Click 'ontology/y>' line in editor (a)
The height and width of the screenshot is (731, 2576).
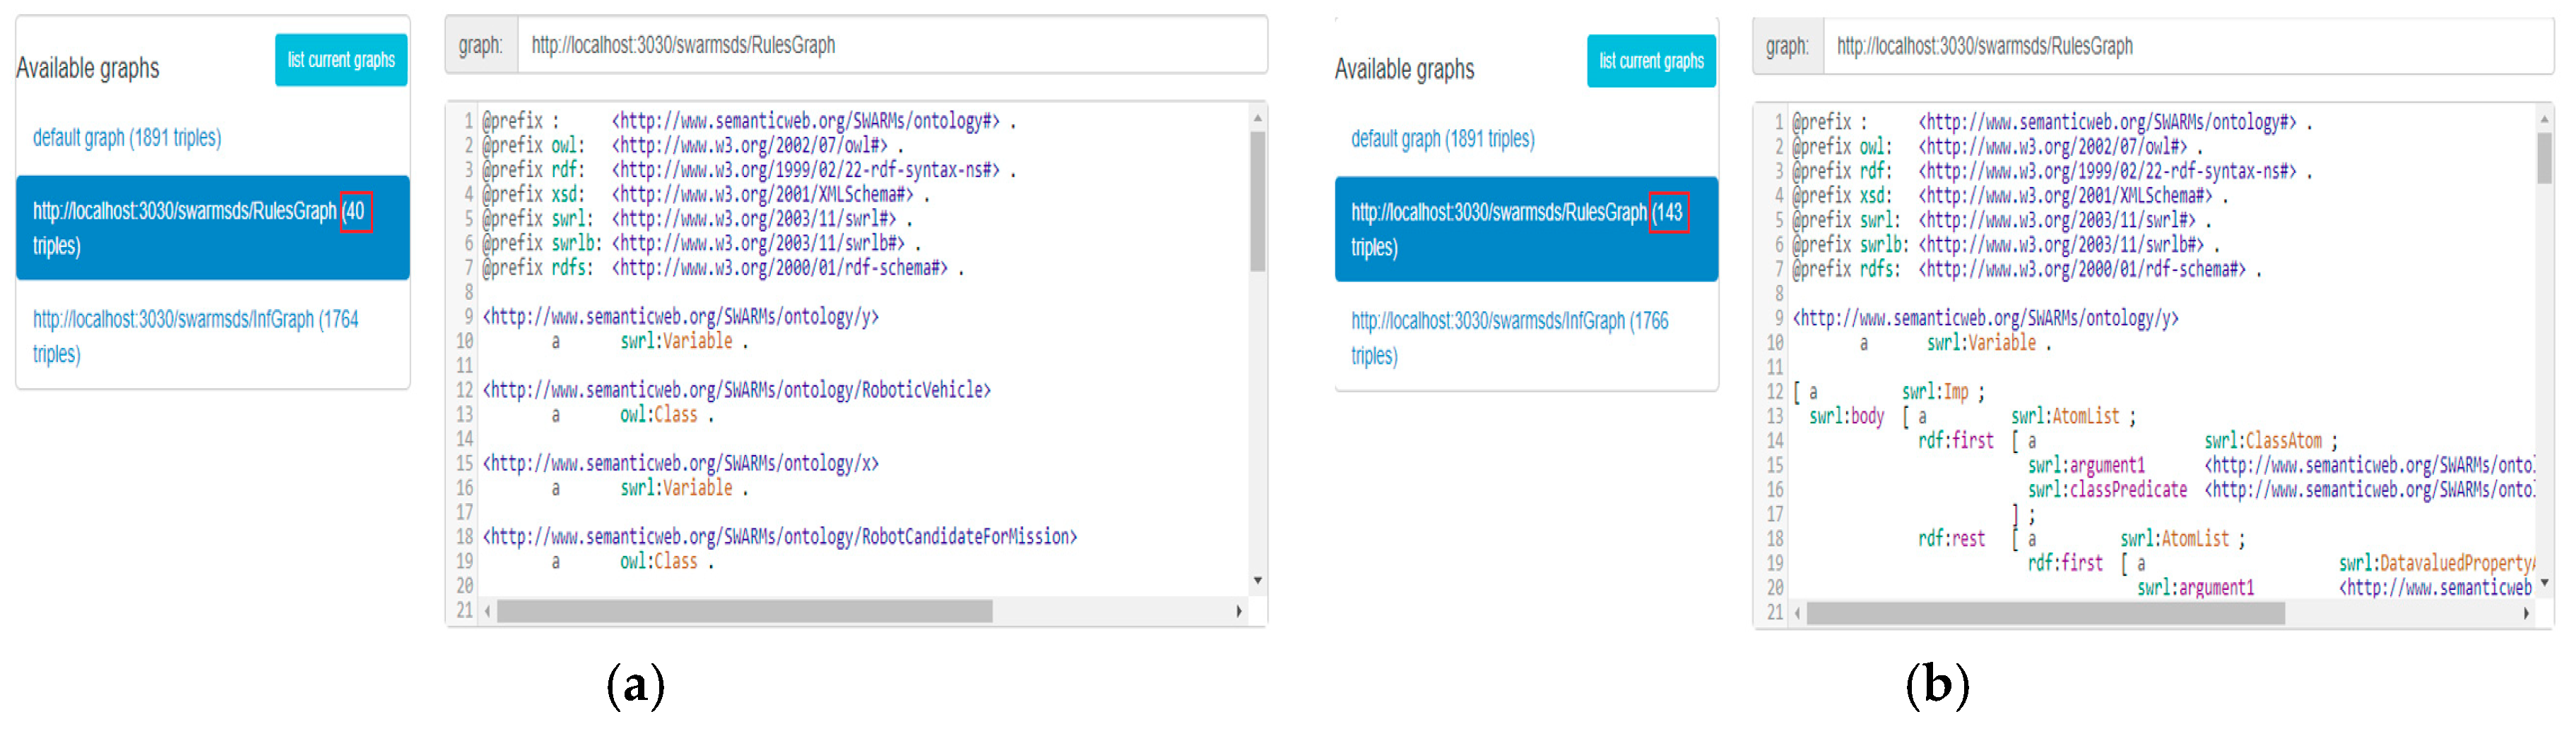click(681, 317)
